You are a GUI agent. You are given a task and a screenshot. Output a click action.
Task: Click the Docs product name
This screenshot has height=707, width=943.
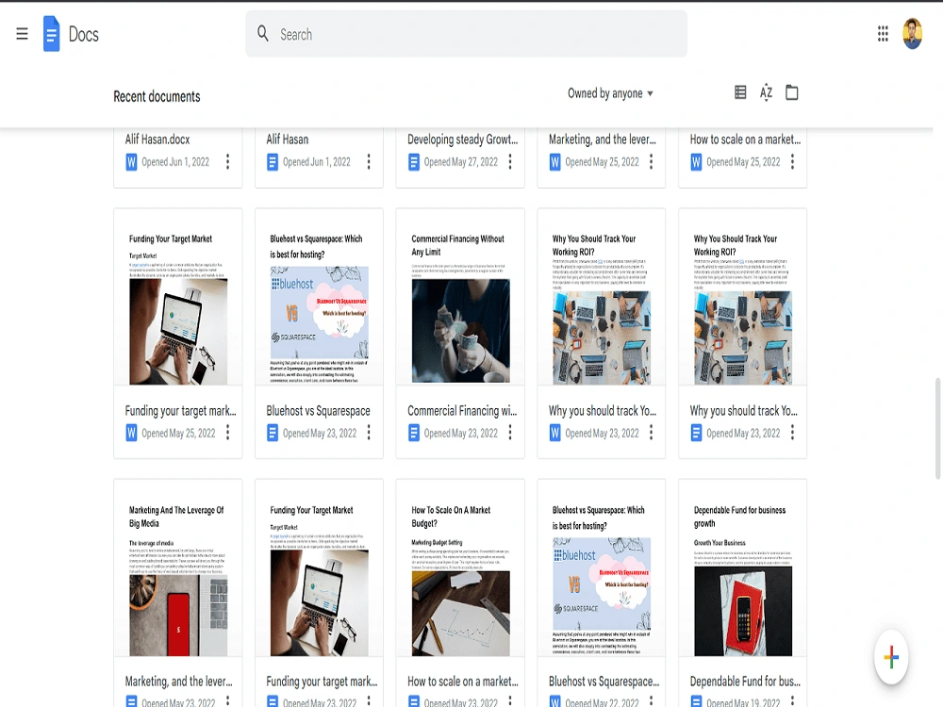tap(84, 34)
